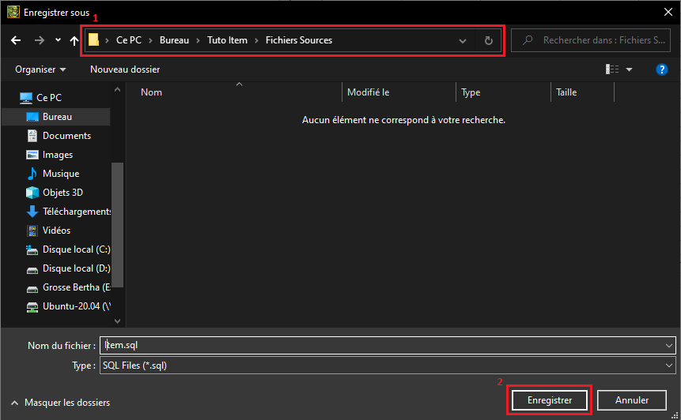The image size is (681, 420).
Task: Click the navigation pane scroll-up arrow
Action: pos(117,90)
